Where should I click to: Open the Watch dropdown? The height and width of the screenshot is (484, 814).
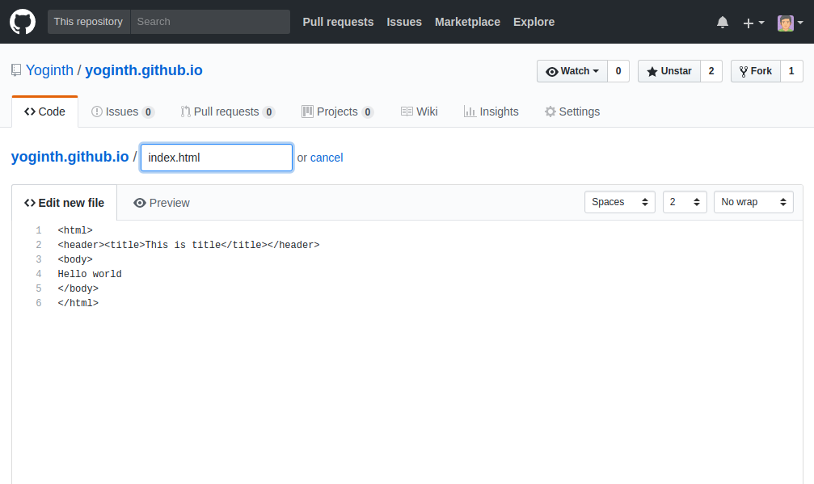coord(572,71)
